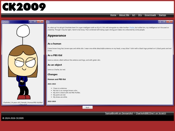Open CharlieAtBBCOne1 on Scratch link

click(151, 113)
